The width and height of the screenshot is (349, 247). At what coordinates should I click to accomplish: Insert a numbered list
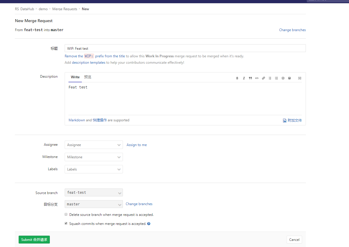tap(276, 78)
